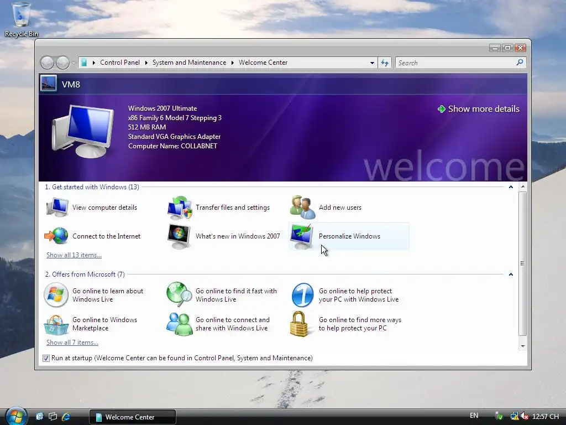
Task: Click the VM8 user account picture
Action: (x=49, y=84)
